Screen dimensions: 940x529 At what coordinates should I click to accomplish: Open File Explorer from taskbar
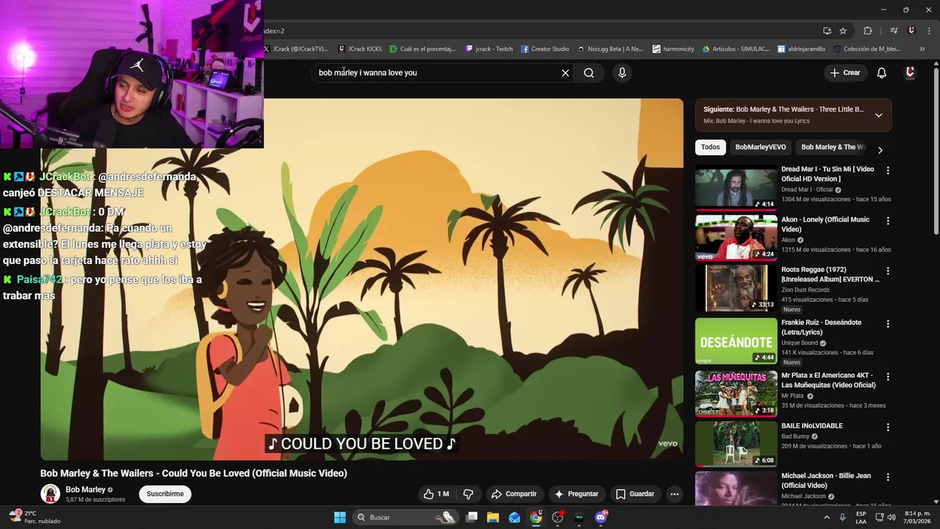[493, 517]
